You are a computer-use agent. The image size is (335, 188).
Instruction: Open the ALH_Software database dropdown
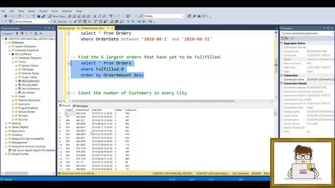(49, 21)
